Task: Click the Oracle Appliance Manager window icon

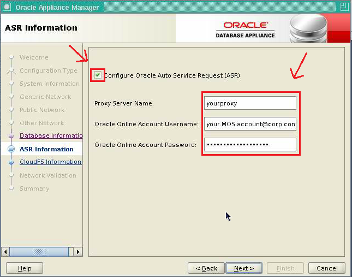Action: tap(7, 7)
